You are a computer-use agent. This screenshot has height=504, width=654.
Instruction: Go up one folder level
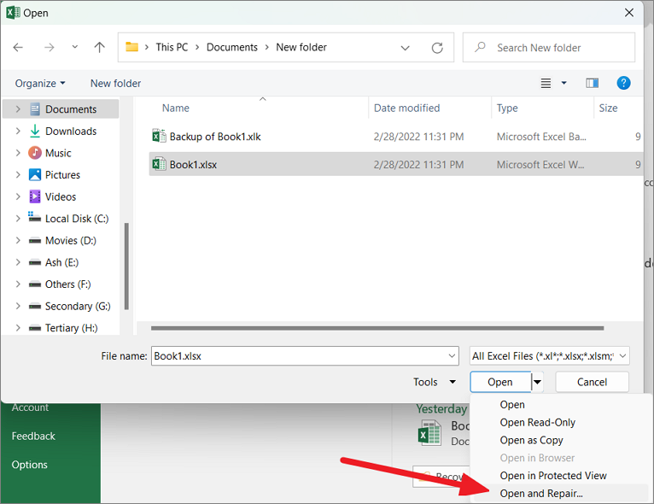99,47
